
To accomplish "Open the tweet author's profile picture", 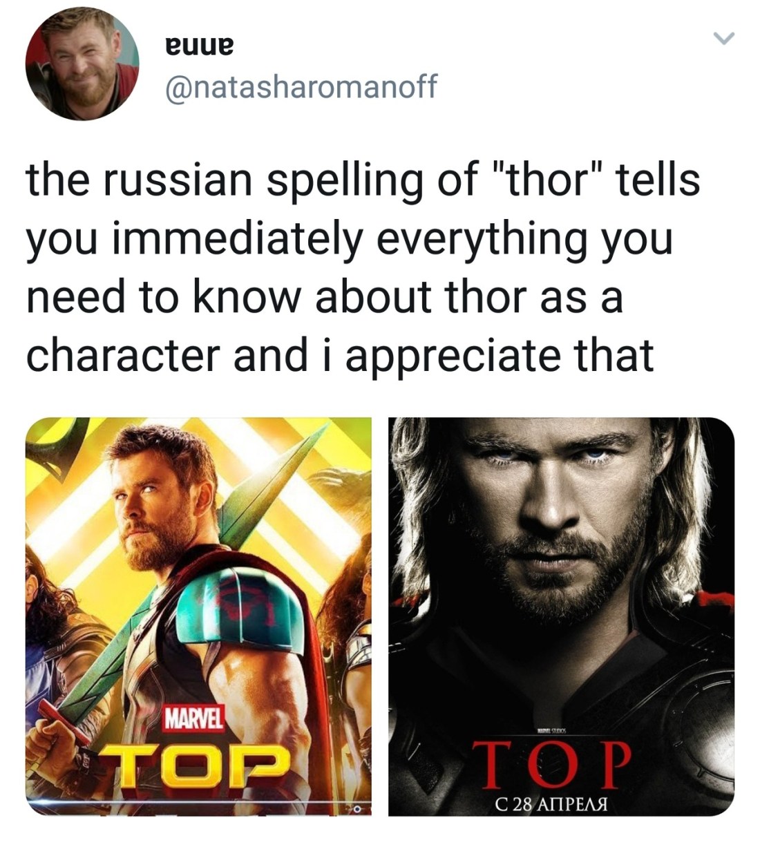I will coord(82,64).
